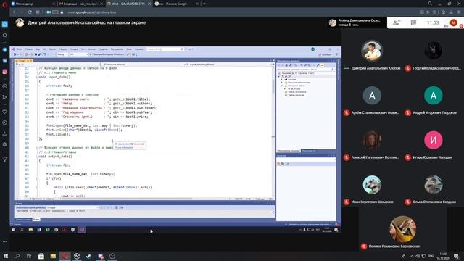Open Microsoft Store from taskbar
This screenshot has height=261, width=464.
[x=41, y=256]
